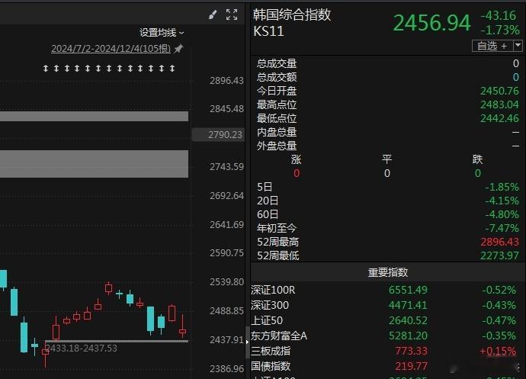
Task: Open dropdown arrow beside 自选 button
Action: click(518, 46)
